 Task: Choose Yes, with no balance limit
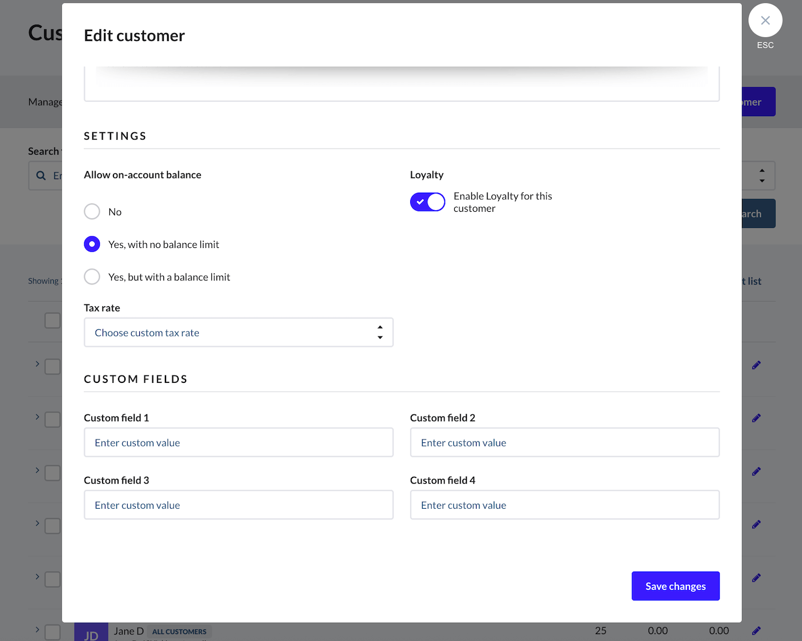pyautogui.click(x=92, y=244)
